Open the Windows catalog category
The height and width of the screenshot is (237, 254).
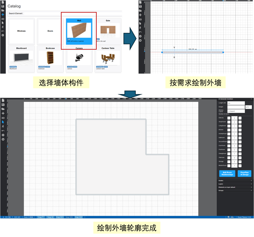tap(21, 31)
